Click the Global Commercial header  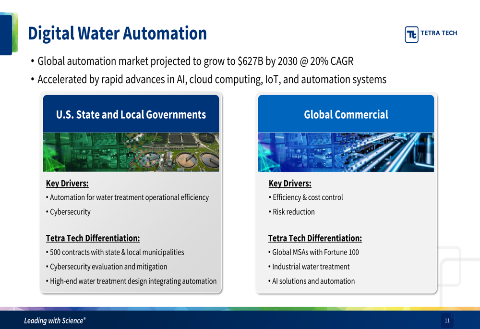click(x=346, y=114)
